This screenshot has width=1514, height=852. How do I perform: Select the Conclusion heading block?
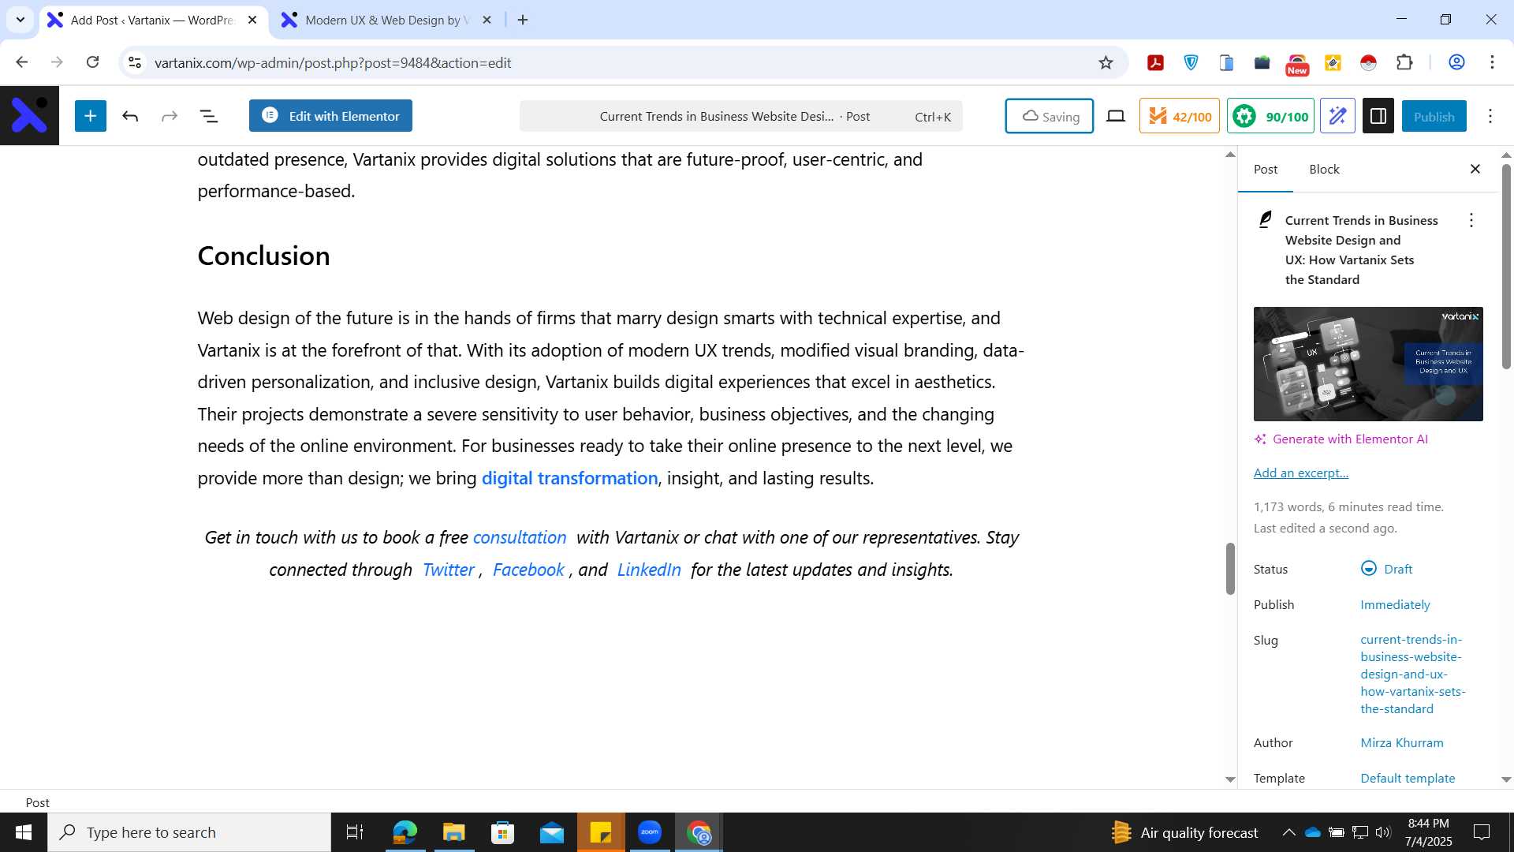pos(263,256)
